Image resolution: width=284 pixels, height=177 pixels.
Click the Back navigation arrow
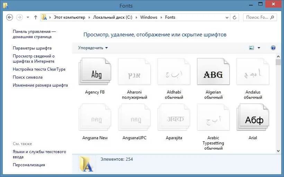pyautogui.click(x=9, y=17)
